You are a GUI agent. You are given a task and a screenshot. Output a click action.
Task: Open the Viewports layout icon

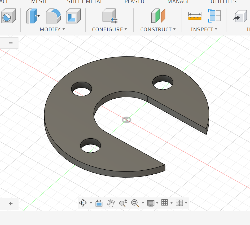coord(179,203)
